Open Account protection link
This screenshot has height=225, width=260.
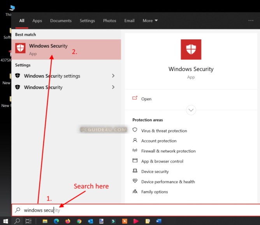pos(159,141)
